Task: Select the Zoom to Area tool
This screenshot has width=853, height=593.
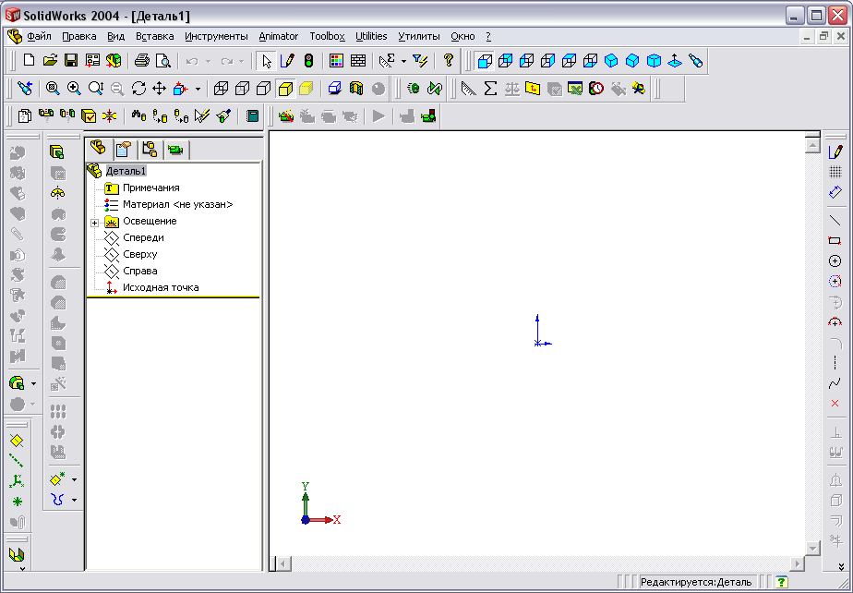Action: click(74, 89)
